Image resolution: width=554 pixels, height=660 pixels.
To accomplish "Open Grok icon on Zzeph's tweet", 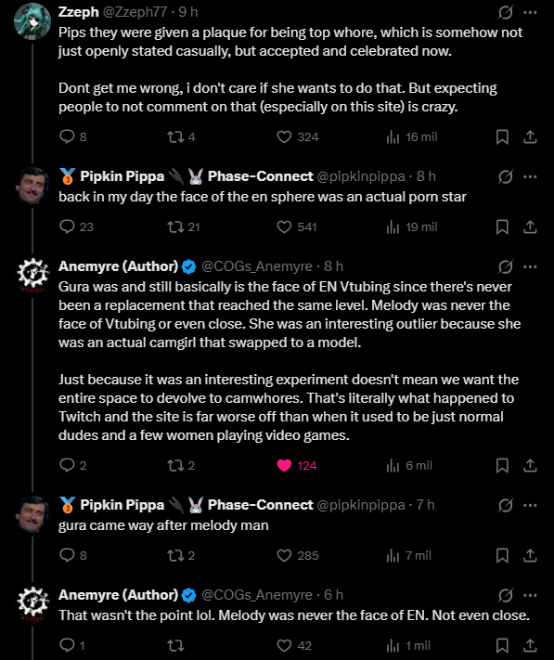I will 505,13.
